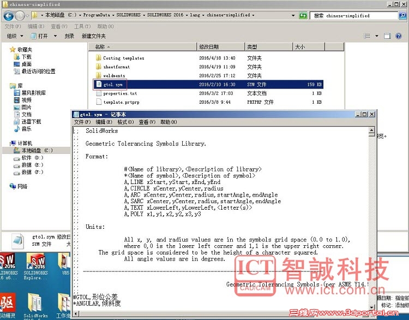Click Notepad vertical scrollbar up arrow
Image resolution: width=409 pixels, height=320 pixels.
pos(372,130)
